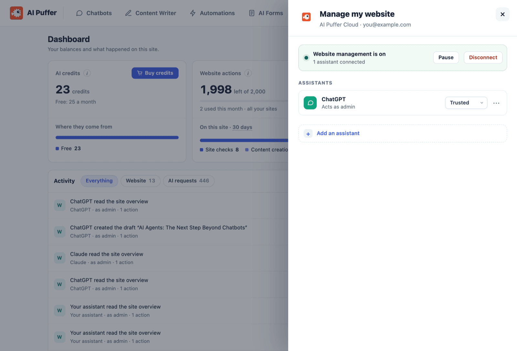
Task: Select the AI requests 446 filter
Action: tap(189, 181)
